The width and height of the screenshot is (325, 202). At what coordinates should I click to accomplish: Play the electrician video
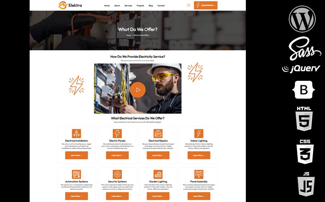[137, 90]
